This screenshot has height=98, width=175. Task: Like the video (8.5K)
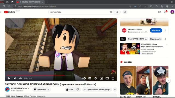click(x=69, y=90)
